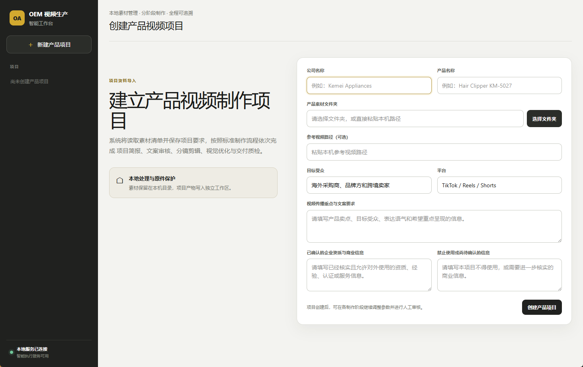Viewport: 583px width, 367px height.
Task: Click the breadcrumb text 本地素材管理 · 分阶段制作
Action: (x=137, y=13)
